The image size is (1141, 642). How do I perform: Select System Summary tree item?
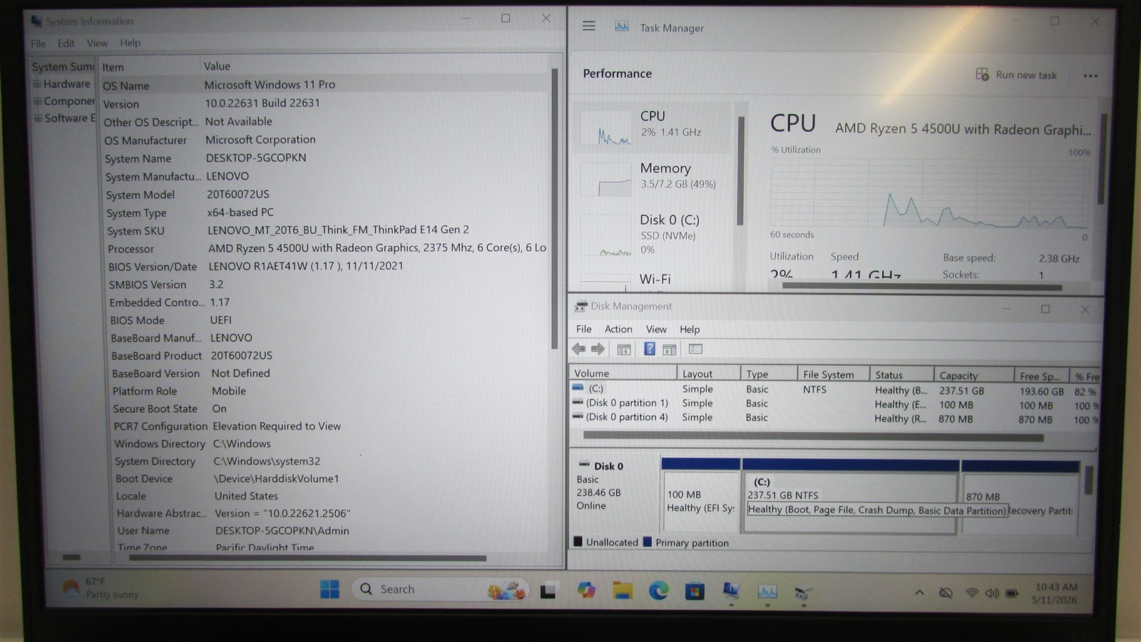[x=63, y=66]
